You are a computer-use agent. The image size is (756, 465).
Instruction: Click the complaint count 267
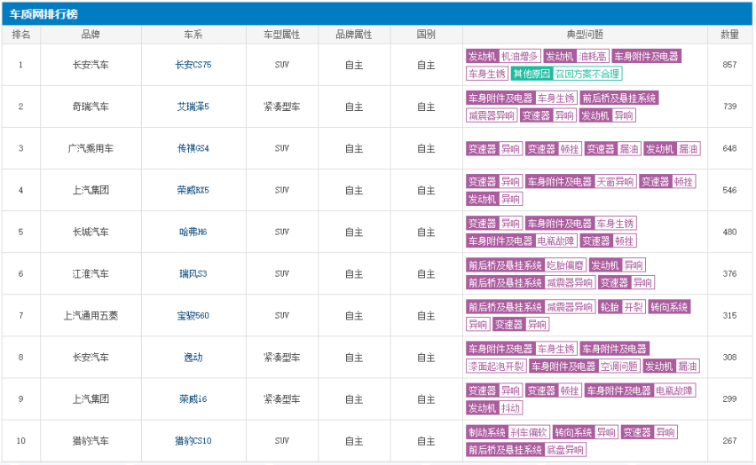click(729, 441)
